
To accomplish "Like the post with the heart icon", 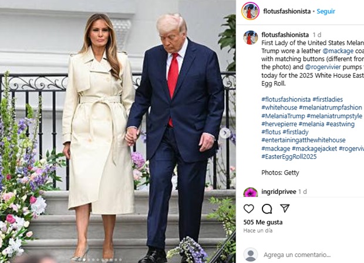I will 248,209.
